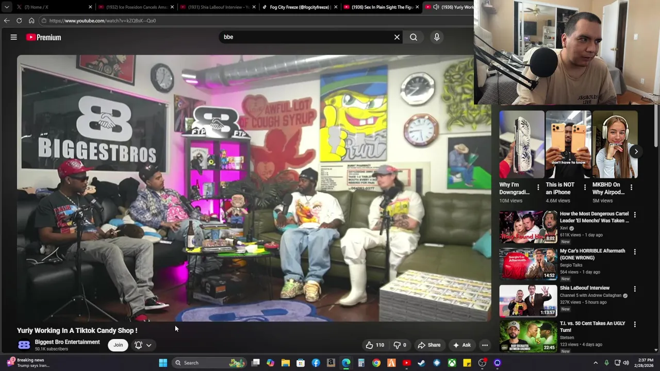The width and height of the screenshot is (660, 371).
Task: Visit the Biggest Bro Entertainment channel name
Action: (67, 342)
